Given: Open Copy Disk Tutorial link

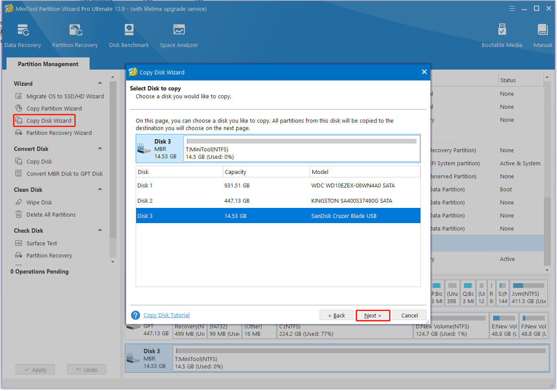Looking at the screenshot, I should coord(167,315).
